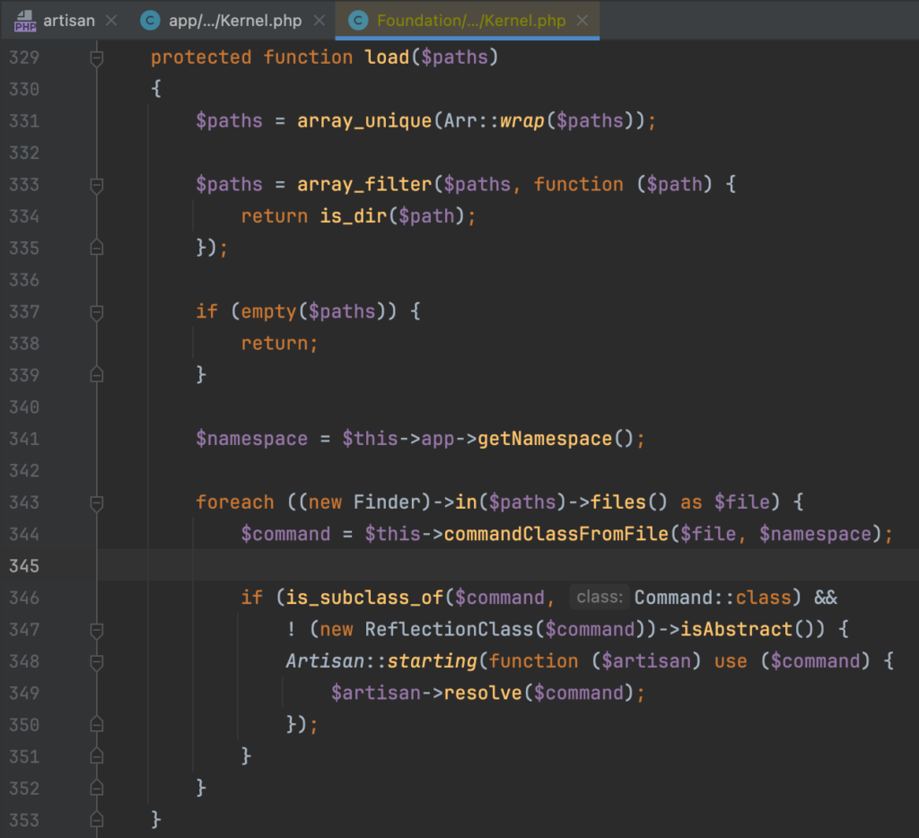The height and width of the screenshot is (838, 919).
Task: Click the PHP file icon on the artisan tab
Action: click(x=25, y=20)
